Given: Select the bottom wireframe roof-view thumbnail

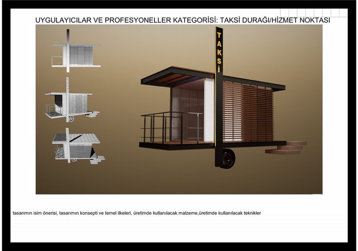Looking at the screenshot, I should 78,146.
